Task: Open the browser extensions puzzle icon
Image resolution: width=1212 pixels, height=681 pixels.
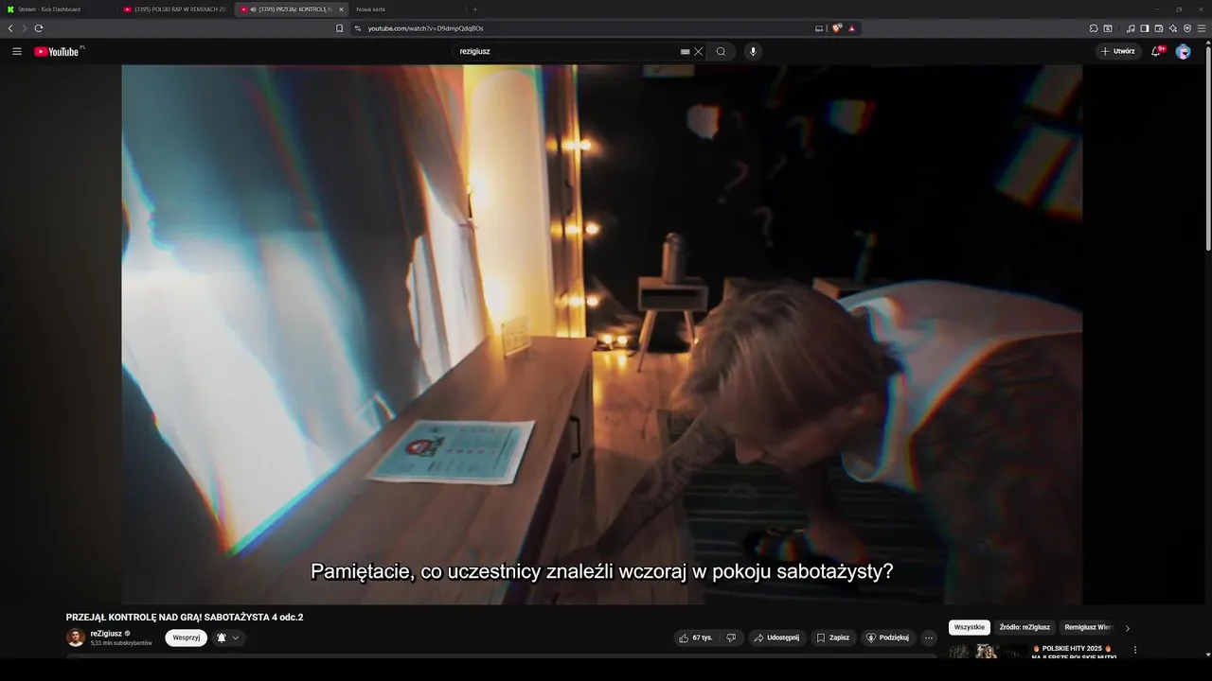Action: pos(1094,28)
